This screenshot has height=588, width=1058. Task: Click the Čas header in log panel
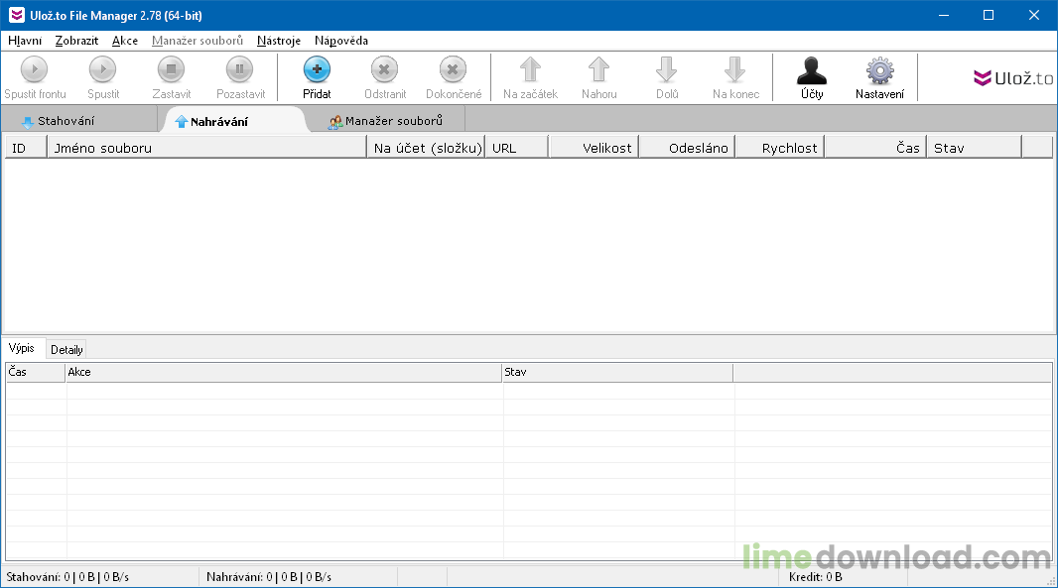(36, 372)
